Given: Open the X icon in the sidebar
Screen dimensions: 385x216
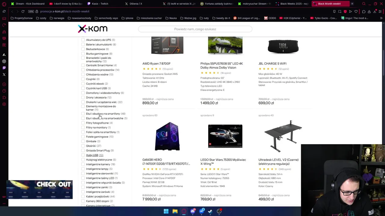Looking at the screenshot, I should 4,74.
